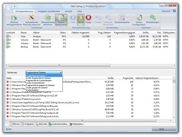Toggle Zonen deaktivieren button

(x=61, y=20)
